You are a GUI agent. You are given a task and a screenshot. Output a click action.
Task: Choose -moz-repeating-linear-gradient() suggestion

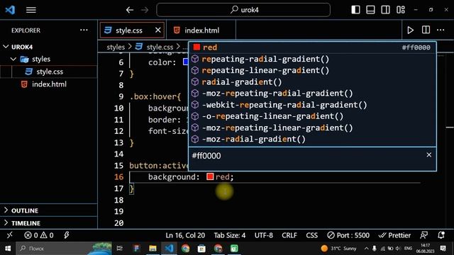coord(312,127)
